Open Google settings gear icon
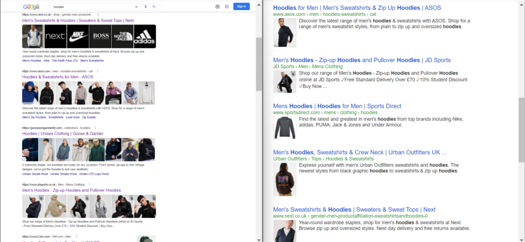The image size is (525, 242). 217,6
